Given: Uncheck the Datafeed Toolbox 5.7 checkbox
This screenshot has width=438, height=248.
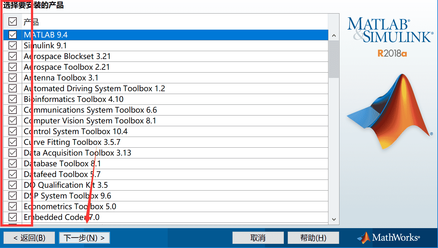Looking at the screenshot, I should coord(13,174).
